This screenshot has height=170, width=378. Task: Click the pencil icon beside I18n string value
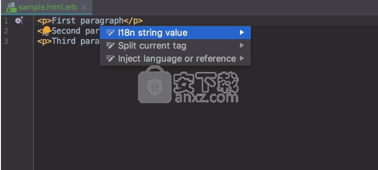(x=110, y=32)
